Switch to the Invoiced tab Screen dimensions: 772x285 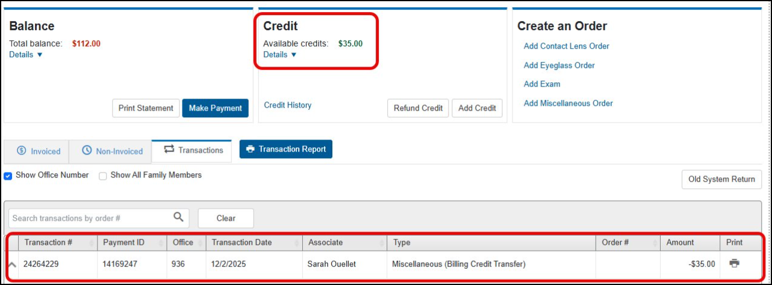tap(39, 151)
